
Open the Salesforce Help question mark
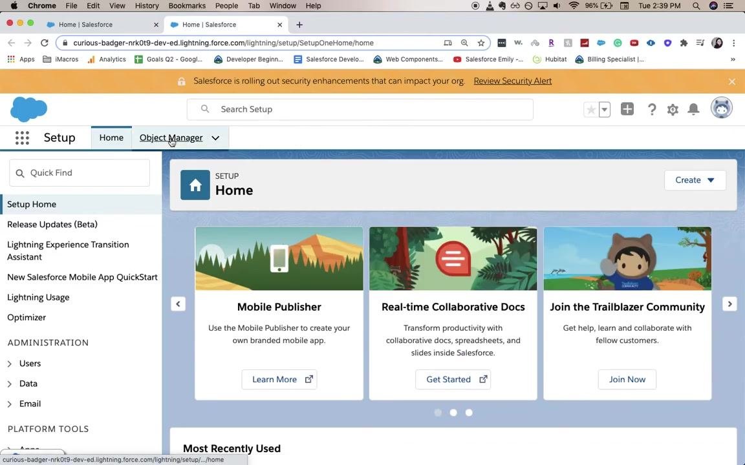[x=652, y=110]
